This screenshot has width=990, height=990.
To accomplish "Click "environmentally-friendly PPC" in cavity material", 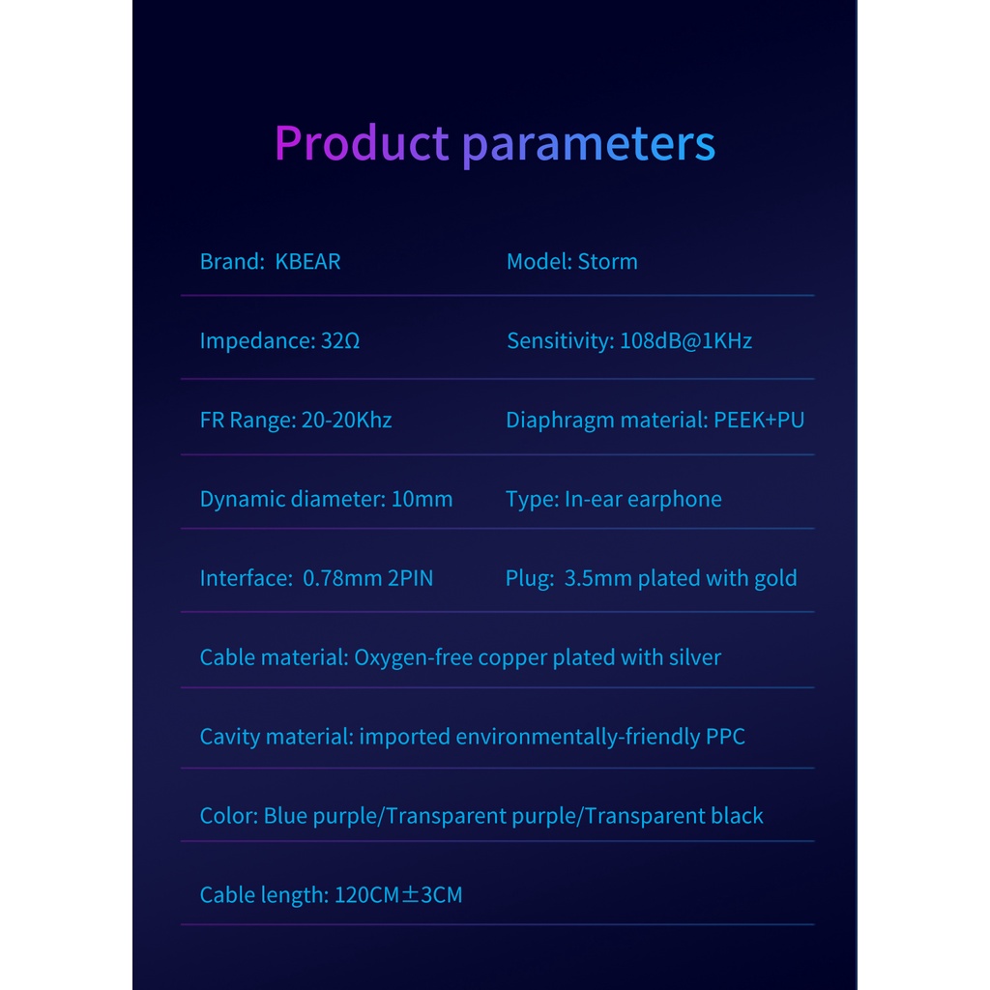I will pos(599,737).
